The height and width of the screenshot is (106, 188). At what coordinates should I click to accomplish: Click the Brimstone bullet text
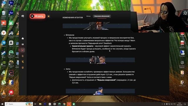[70, 35]
